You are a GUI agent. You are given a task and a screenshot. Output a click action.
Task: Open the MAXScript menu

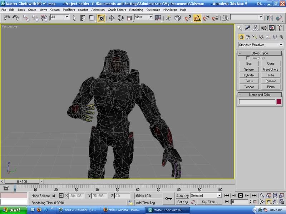coord(170,10)
